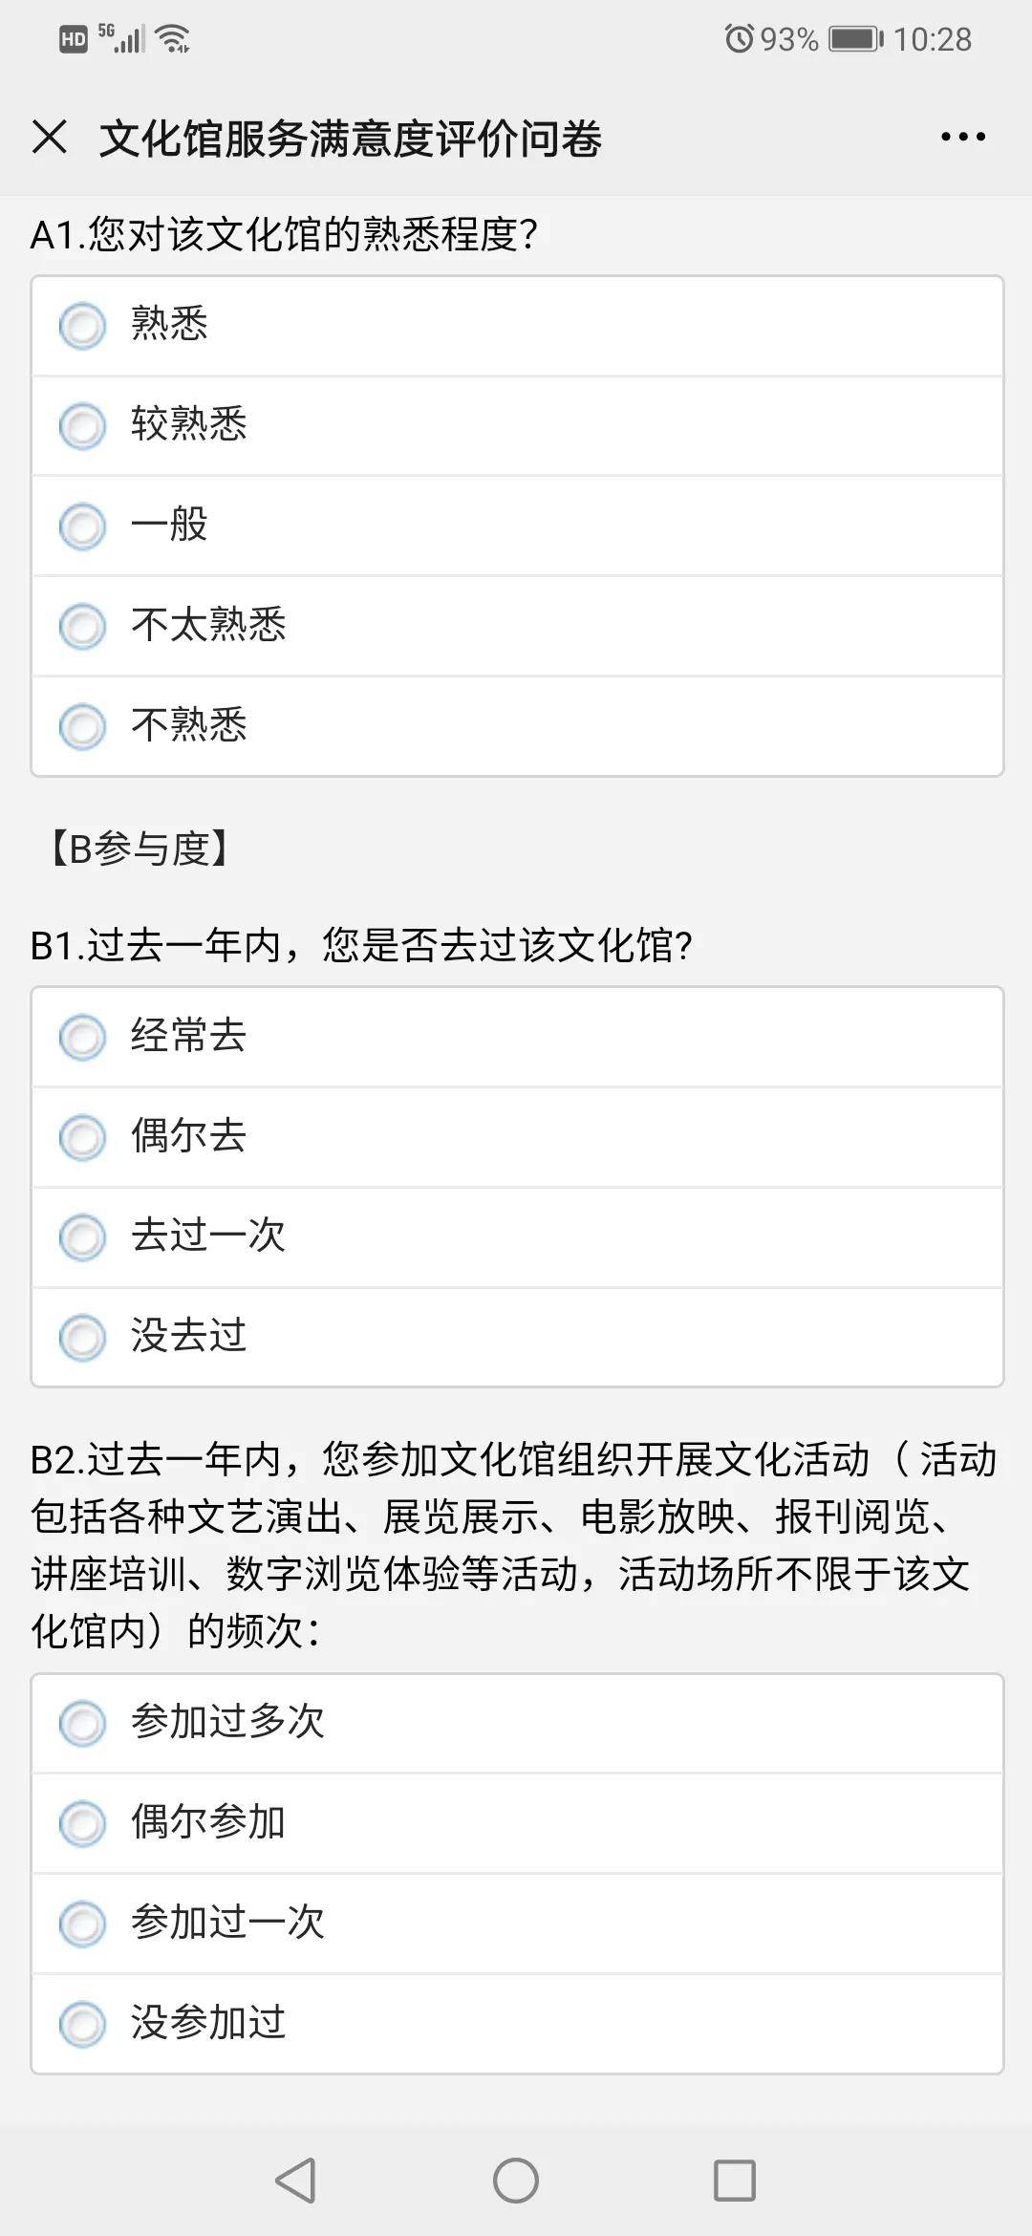This screenshot has width=1032, height=2236.
Task: Open the three-dot more options menu
Action: click(x=962, y=137)
